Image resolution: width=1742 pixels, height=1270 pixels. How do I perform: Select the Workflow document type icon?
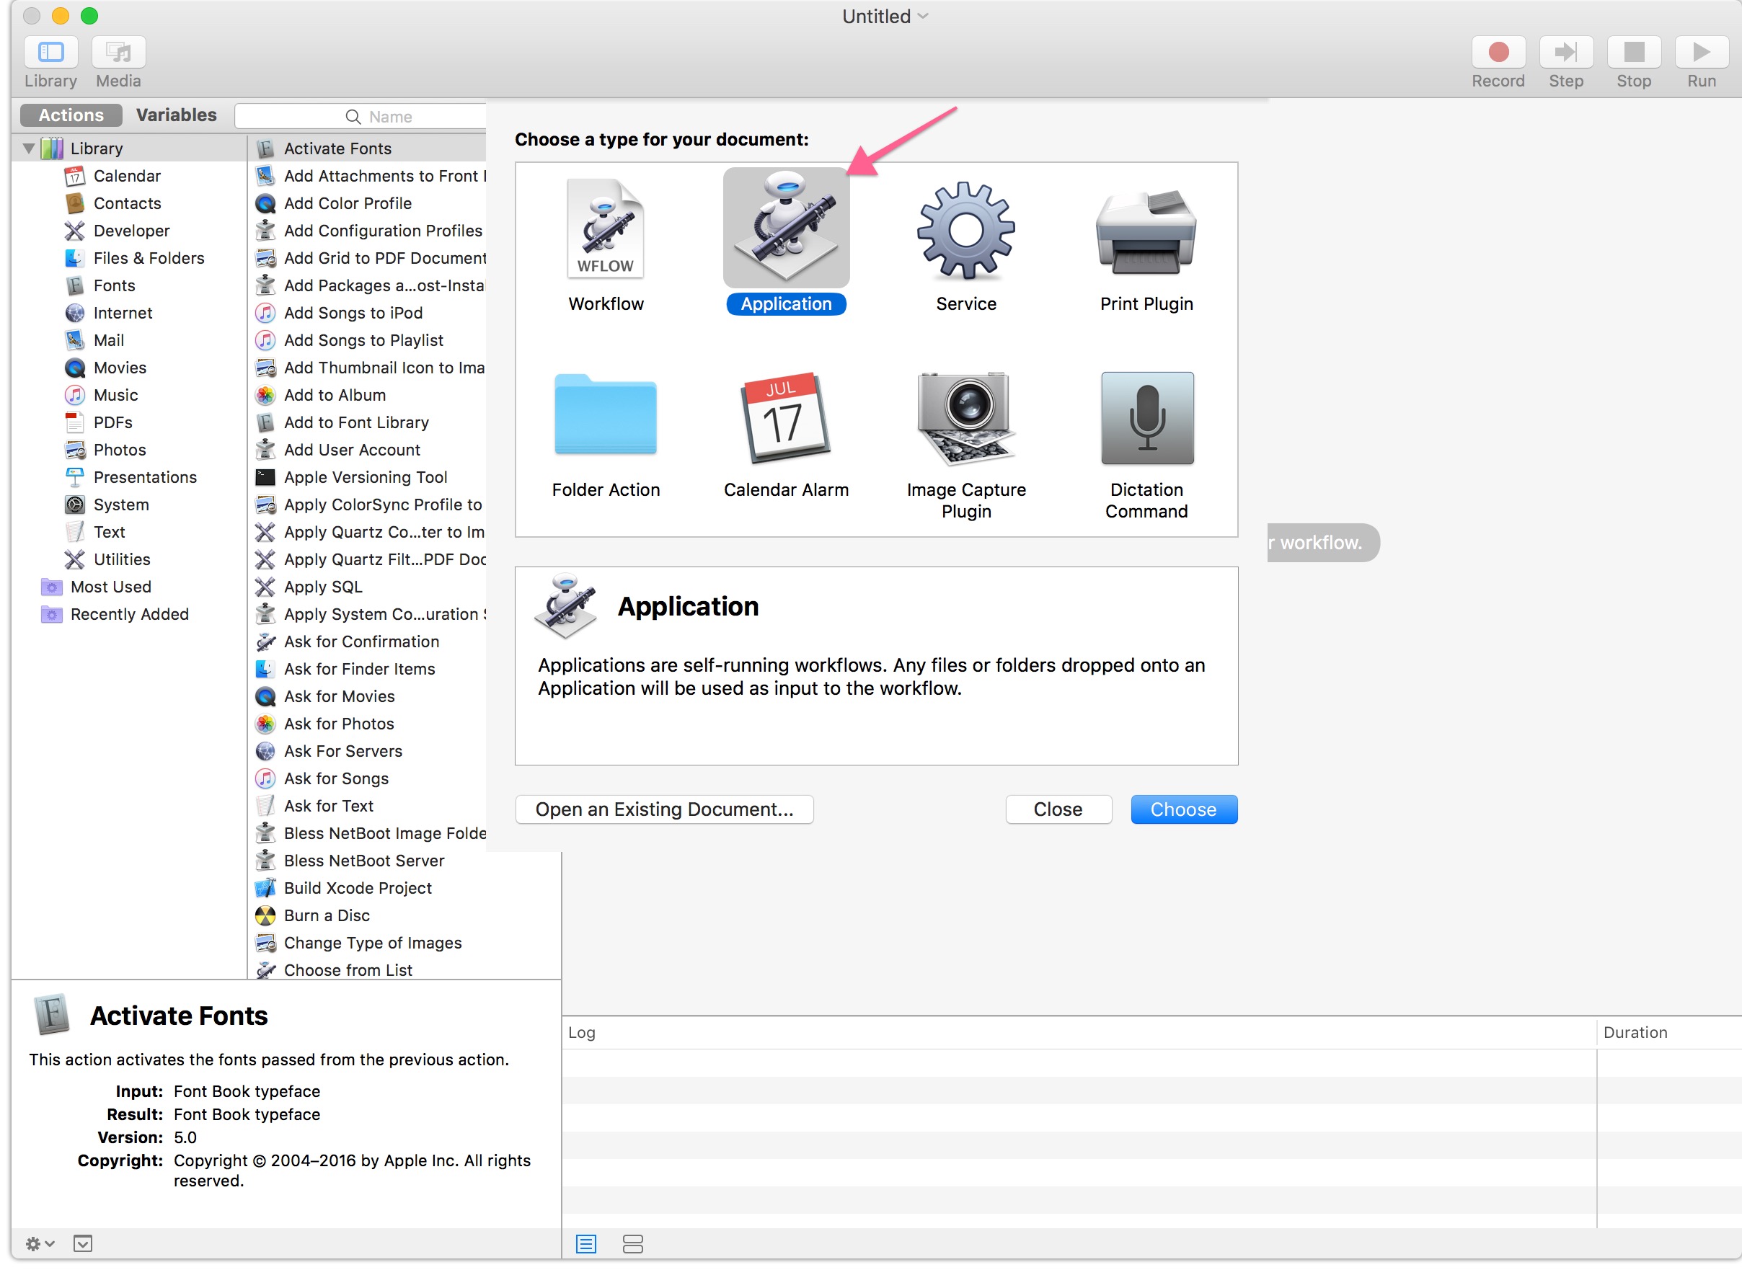click(x=605, y=229)
